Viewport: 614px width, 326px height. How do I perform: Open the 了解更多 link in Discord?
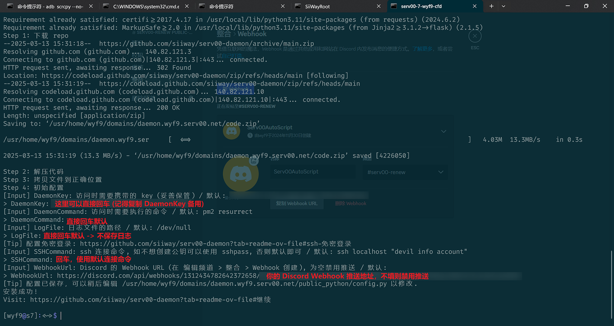423,49
